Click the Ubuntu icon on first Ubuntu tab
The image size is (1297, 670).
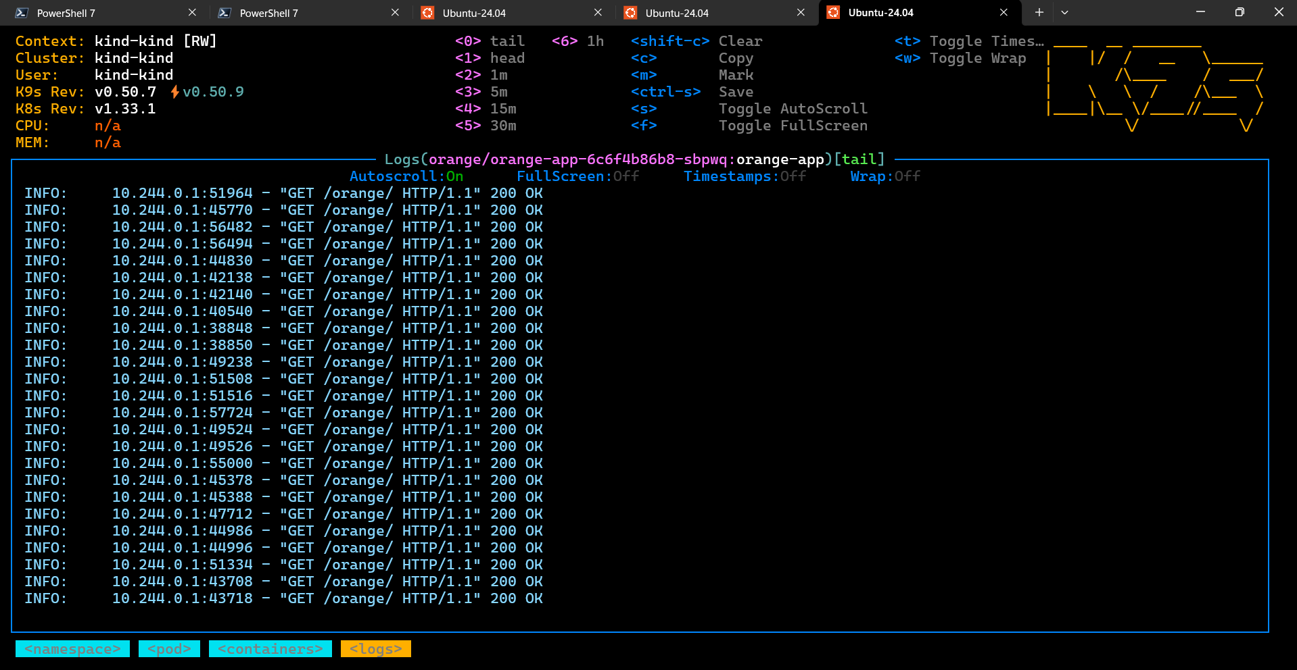click(427, 13)
